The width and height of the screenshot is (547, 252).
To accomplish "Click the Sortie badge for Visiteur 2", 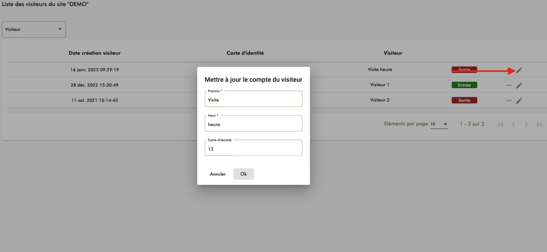I will (x=464, y=100).
